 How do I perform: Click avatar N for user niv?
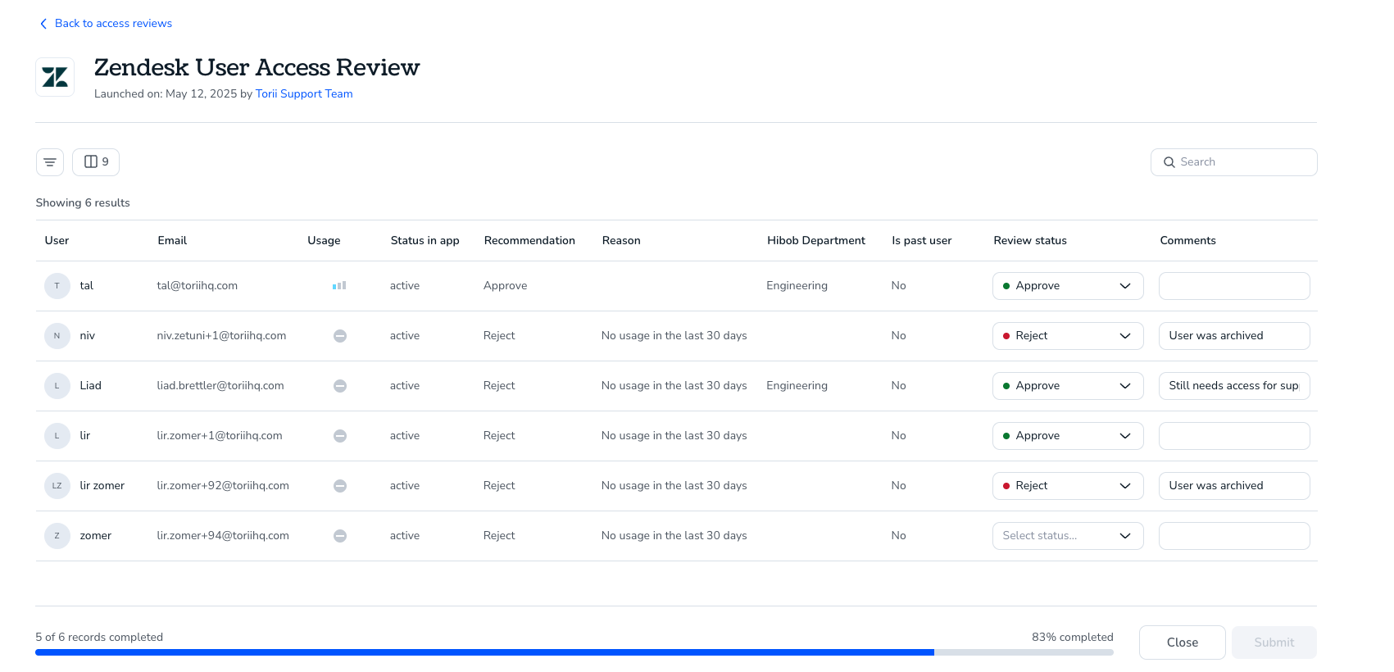57,336
